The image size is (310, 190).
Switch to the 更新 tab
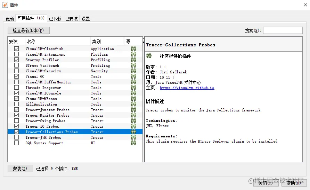pyautogui.click(x=10, y=19)
